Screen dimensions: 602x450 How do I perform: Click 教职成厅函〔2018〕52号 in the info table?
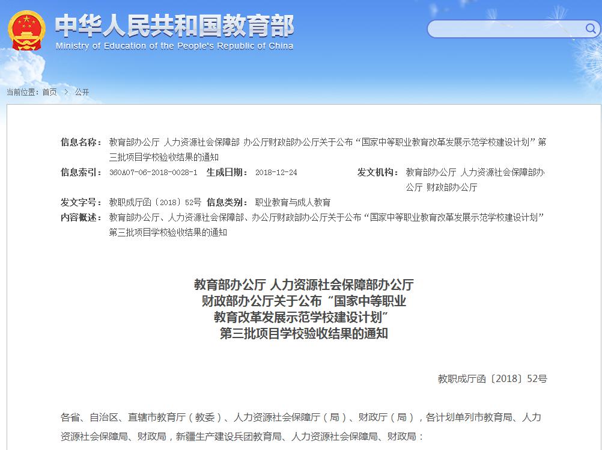(155, 203)
